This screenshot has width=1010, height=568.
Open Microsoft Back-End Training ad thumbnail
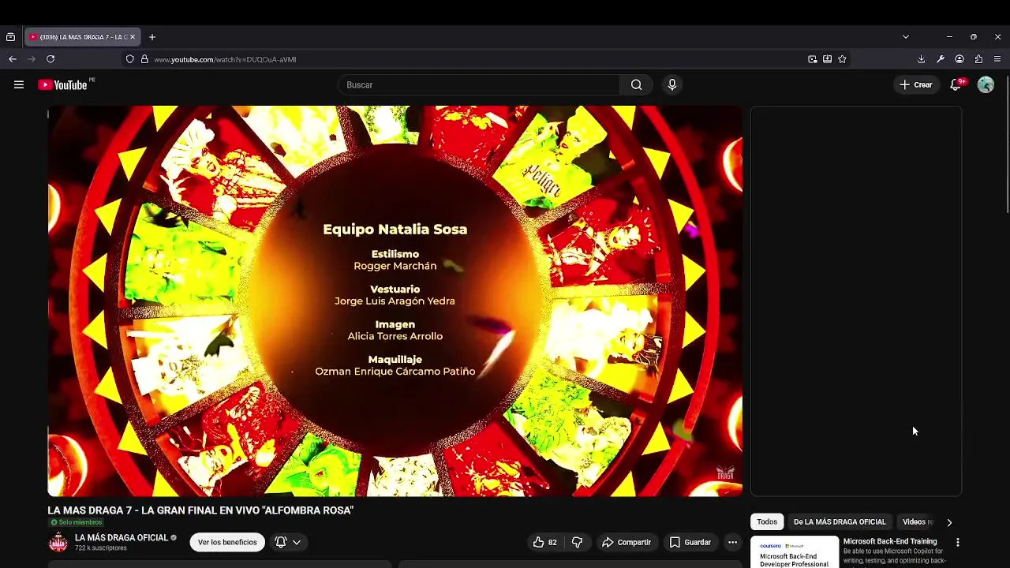tap(795, 552)
